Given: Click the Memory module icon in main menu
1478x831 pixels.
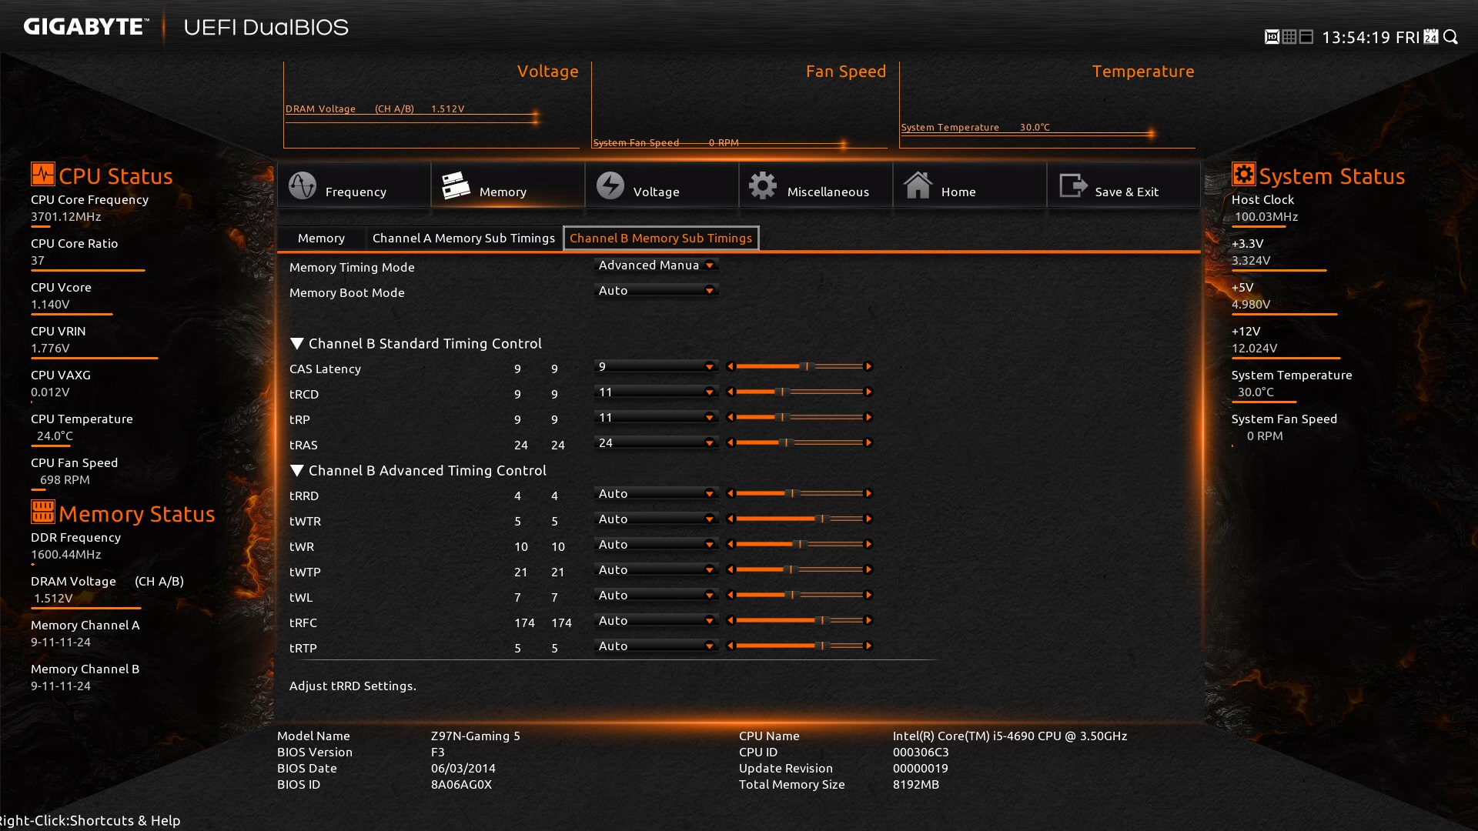Looking at the screenshot, I should click(x=456, y=185).
